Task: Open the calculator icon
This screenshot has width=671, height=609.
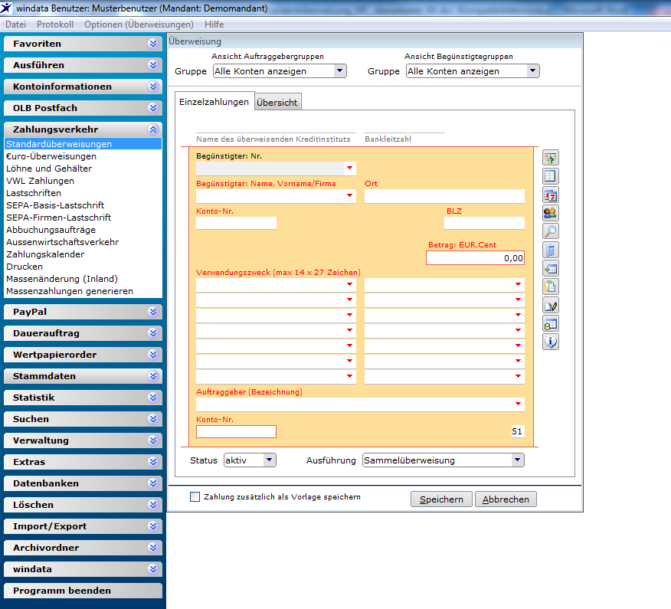Action: 550,250
